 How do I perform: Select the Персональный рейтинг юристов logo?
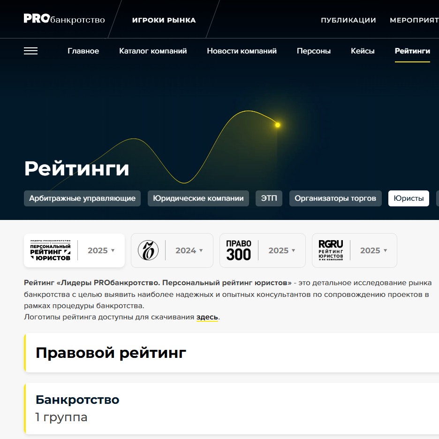click(50, 250)
